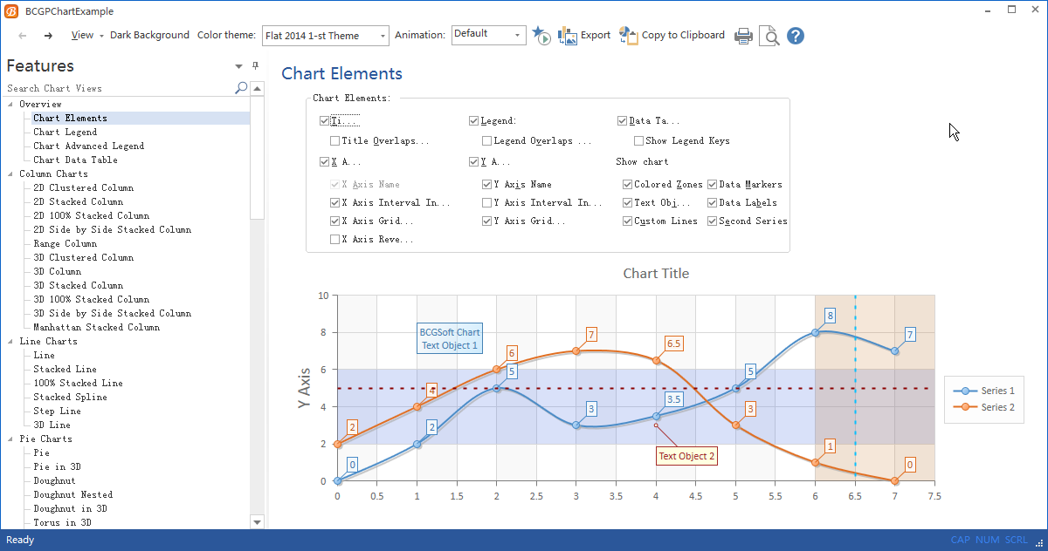This screenshot has height=551, width=1048.
Task: Click the search magnifier in the Features panel
Action: coord(240,88)
